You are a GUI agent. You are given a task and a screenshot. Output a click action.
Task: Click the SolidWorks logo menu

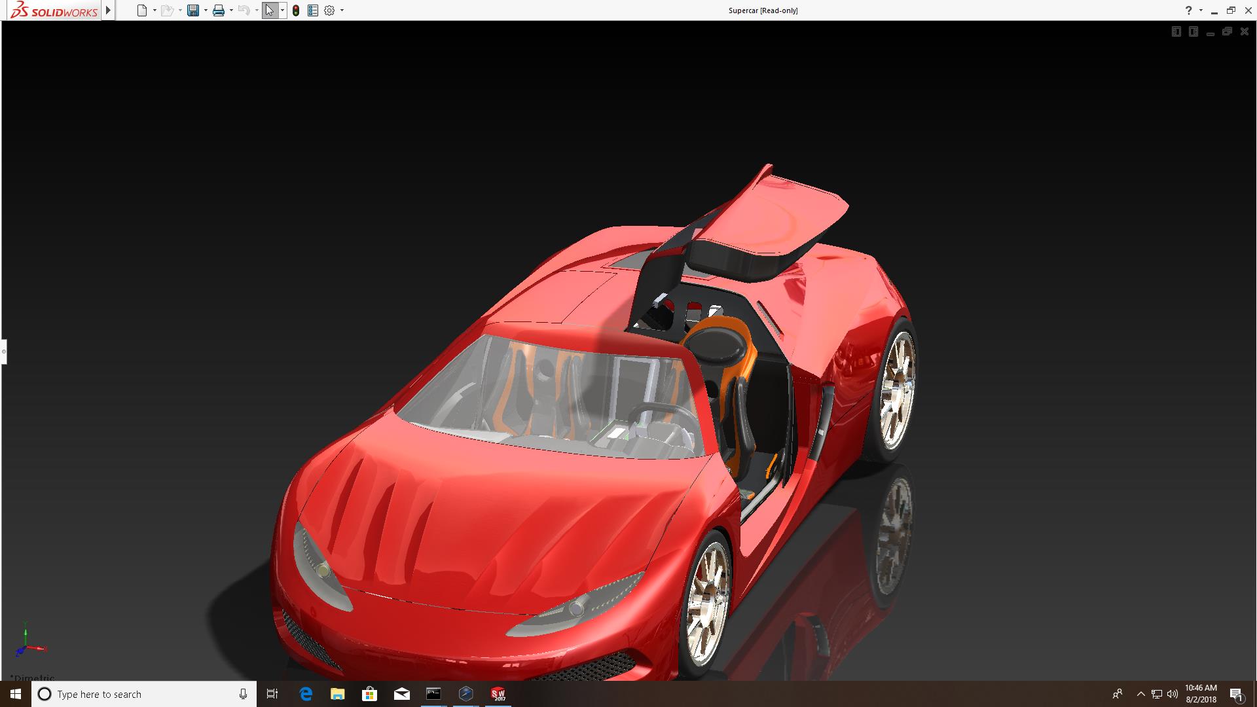click(x=55, y=10)
